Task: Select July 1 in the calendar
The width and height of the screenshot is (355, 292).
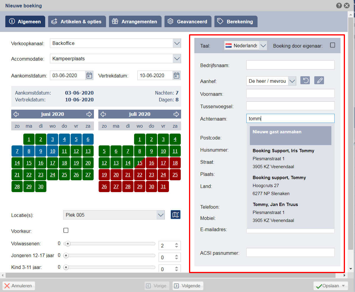Action: (x=140, y=139)
